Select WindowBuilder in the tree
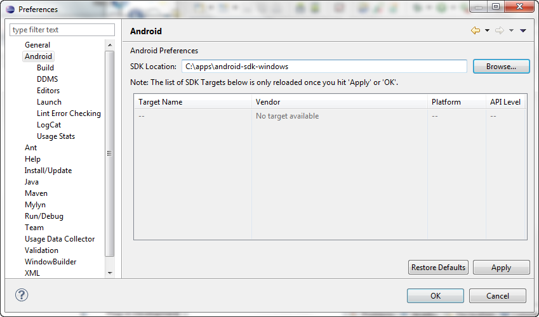 click(x=51, y=262)
